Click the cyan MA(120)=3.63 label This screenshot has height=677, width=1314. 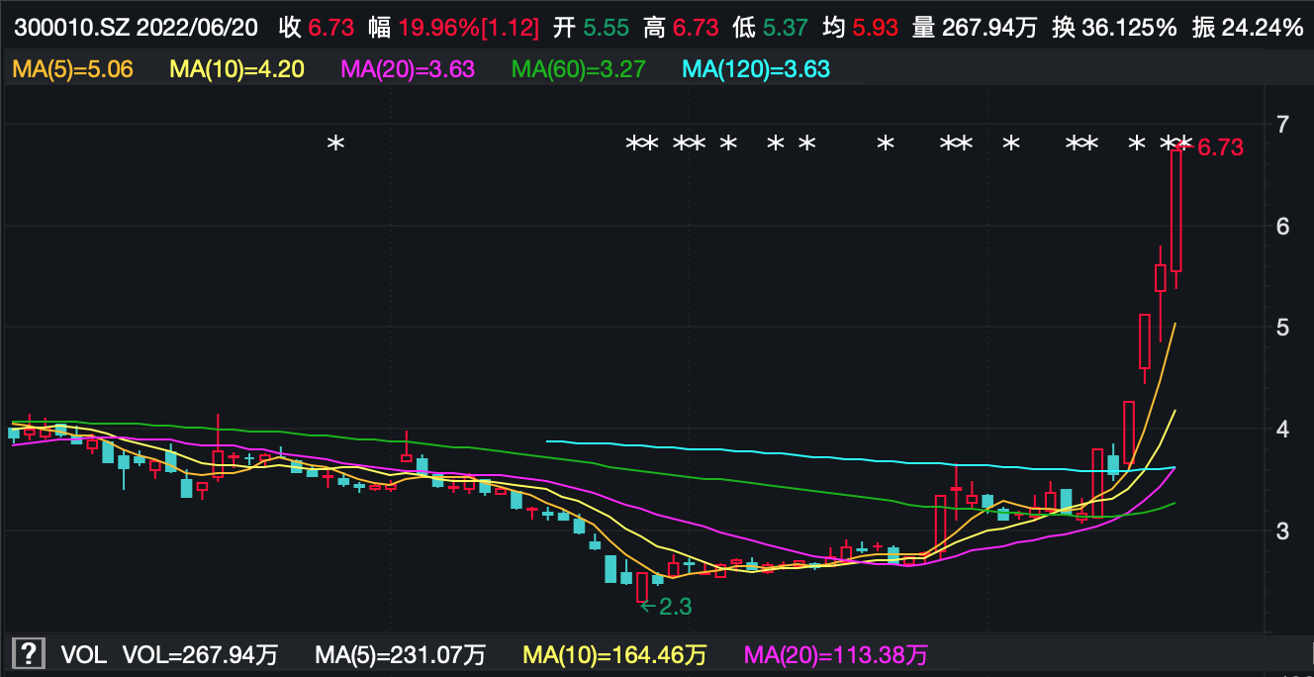point(757,69)
